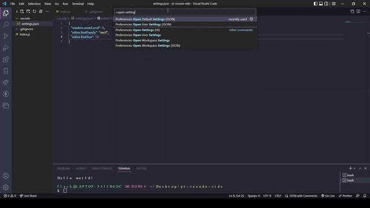Toggle the bottom panel visibility
This screenshot has height=208, width=370.
click(x=321, y=3)
